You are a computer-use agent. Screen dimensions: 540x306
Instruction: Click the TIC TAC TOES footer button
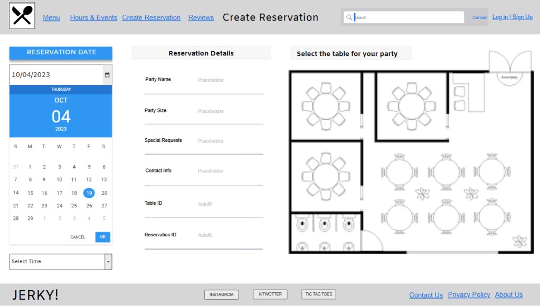318,294
